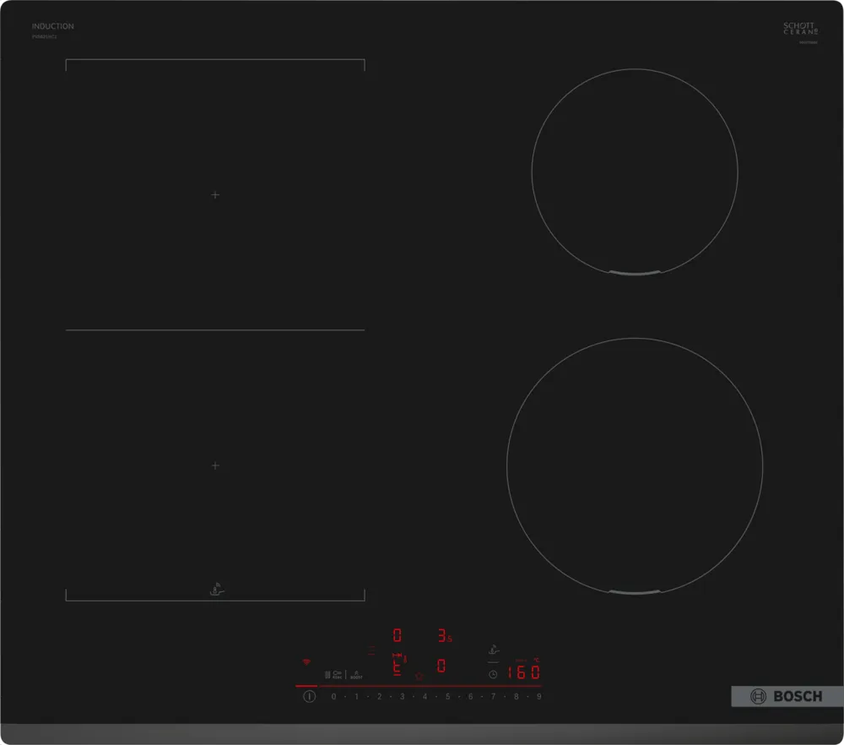
Task: Enable the 4sec child lock control
Action: (x=336, y=672)
